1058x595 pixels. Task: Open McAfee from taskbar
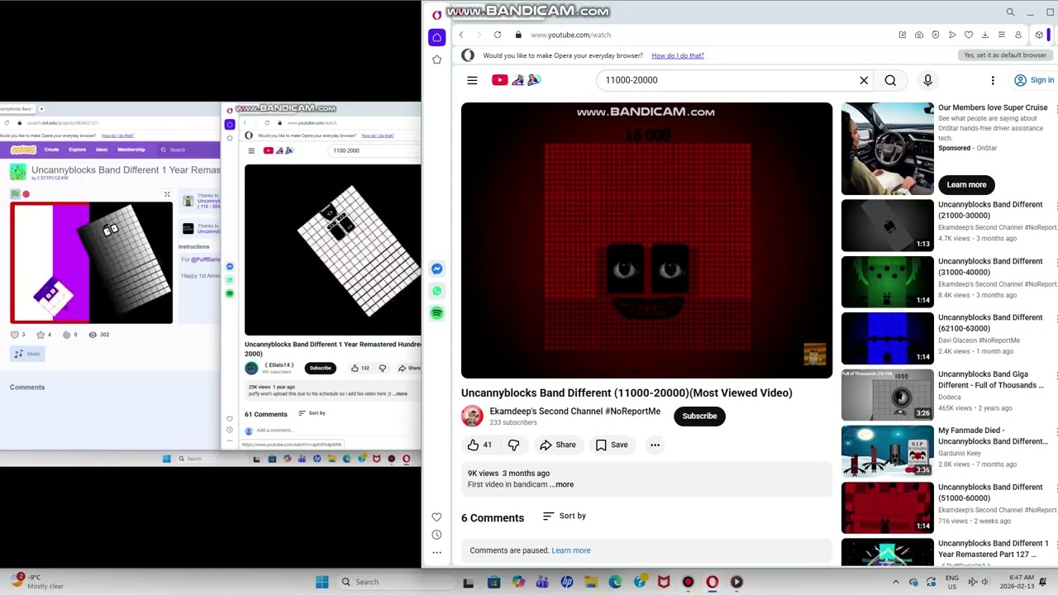click(664, 582)
